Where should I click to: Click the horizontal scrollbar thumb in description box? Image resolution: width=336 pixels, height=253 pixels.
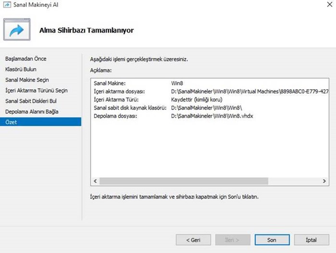pyautogui.click(x=184, y=181)
